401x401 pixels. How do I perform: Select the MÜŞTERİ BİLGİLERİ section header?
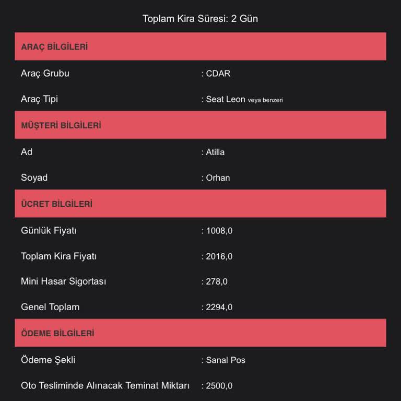pos(61,125)
